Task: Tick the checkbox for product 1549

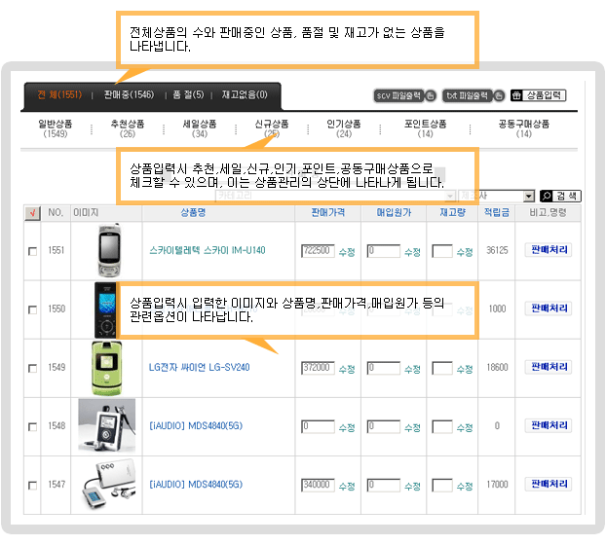Action: click(32, 368)
